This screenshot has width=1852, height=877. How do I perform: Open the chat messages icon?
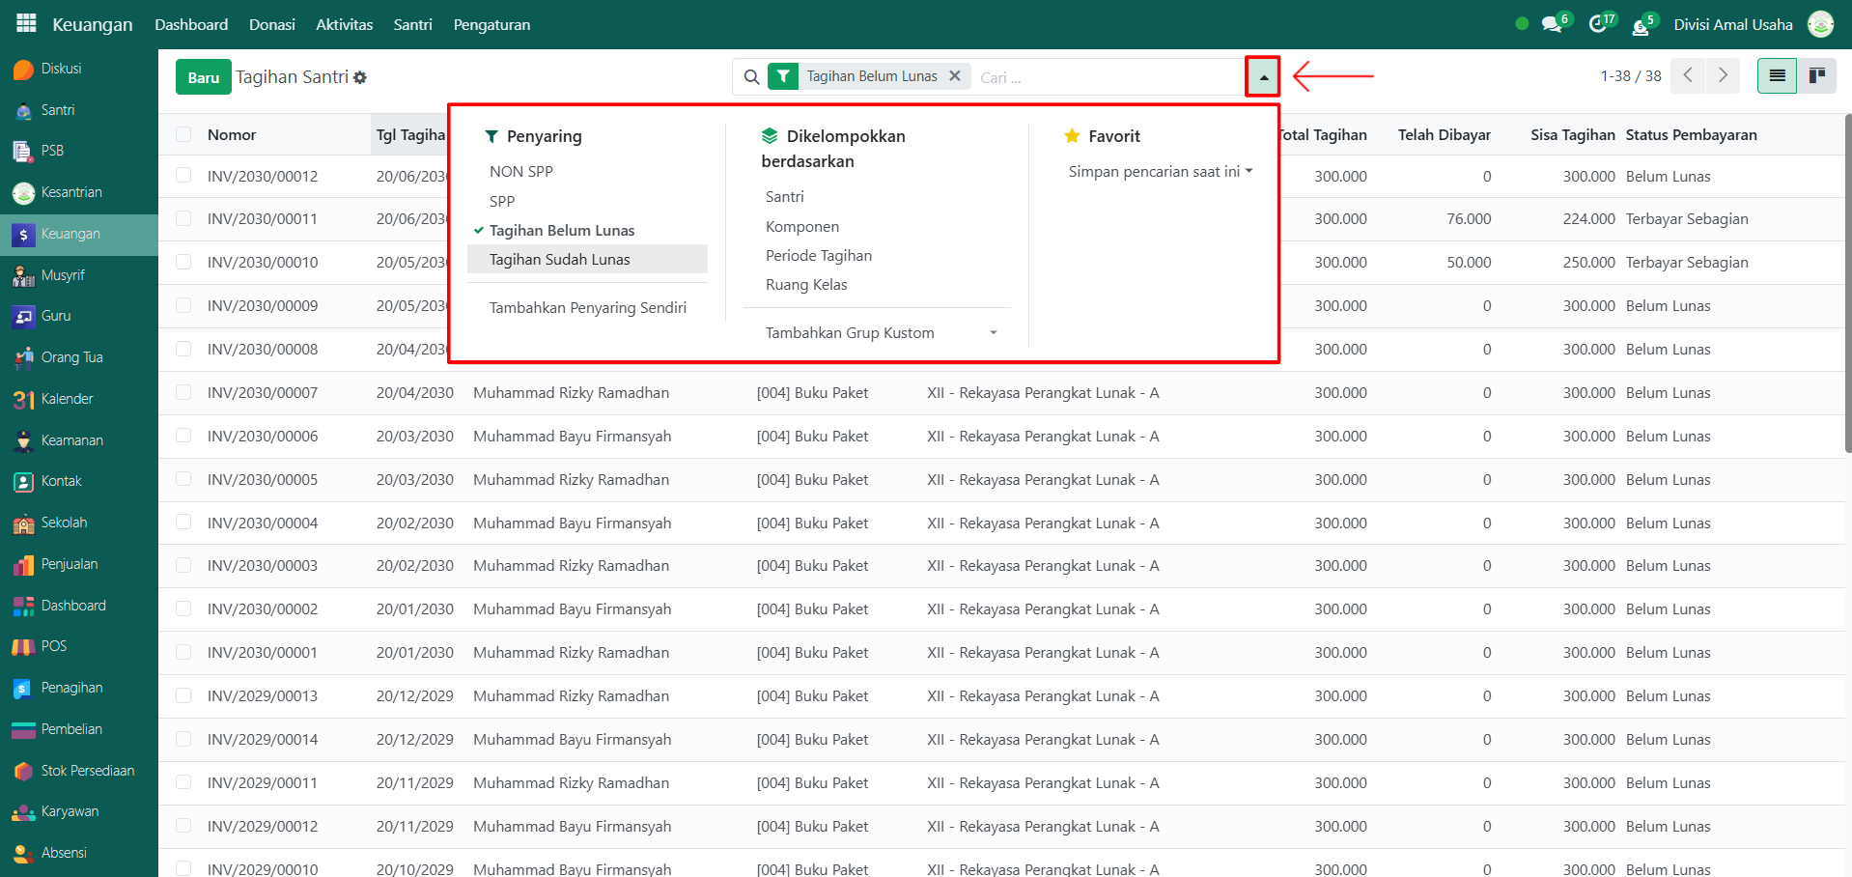(x=1551, y=24)
